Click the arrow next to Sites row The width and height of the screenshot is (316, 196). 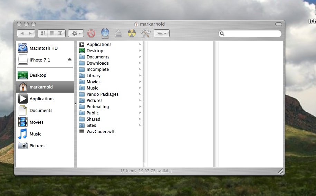[x=140, y=125]
